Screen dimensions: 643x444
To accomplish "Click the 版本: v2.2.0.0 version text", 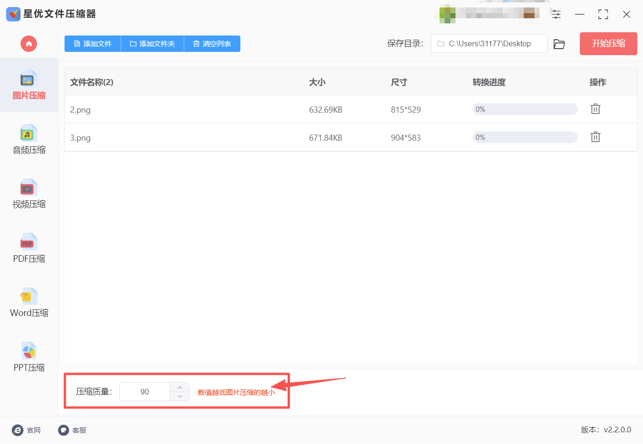I will (x=606, y=430).
